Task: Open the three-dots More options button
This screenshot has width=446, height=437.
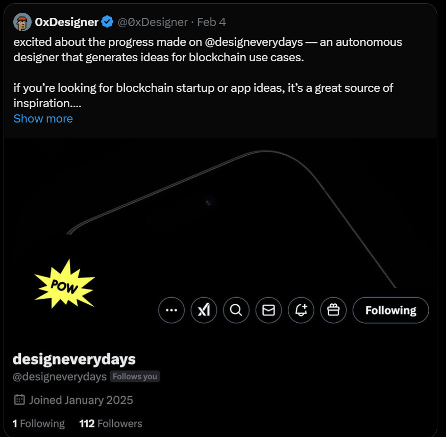Action: 171,310
